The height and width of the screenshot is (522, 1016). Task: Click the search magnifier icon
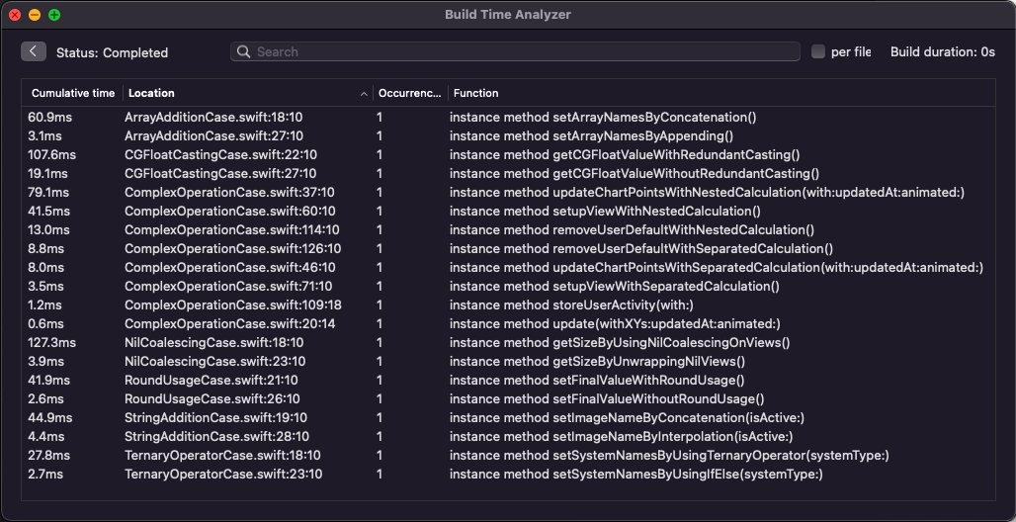pyautogui.click(x=244, y=52)
